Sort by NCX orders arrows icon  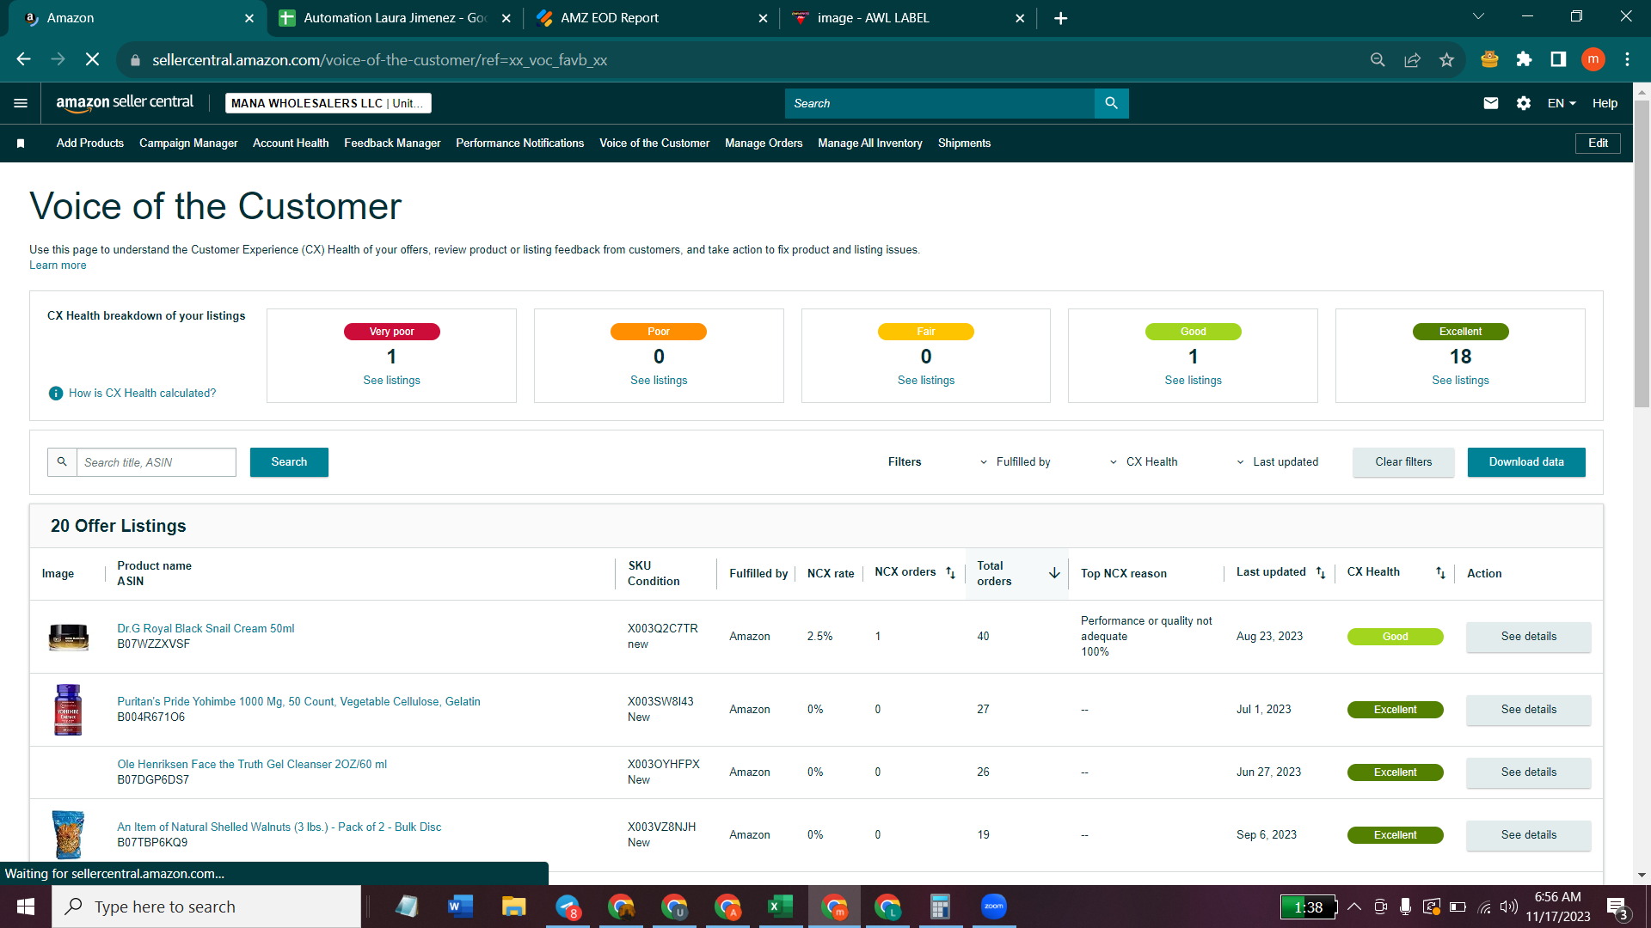pyautogui.click(x=950, y=573)
